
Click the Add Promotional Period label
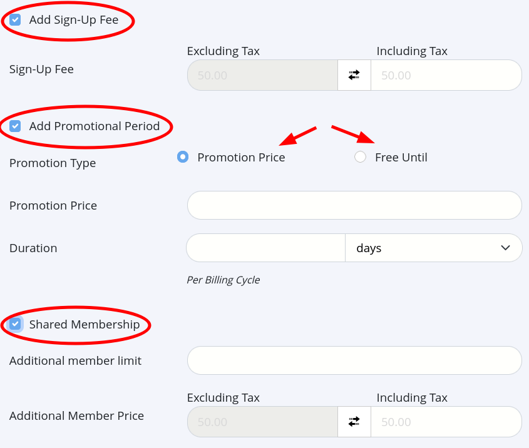95,126
